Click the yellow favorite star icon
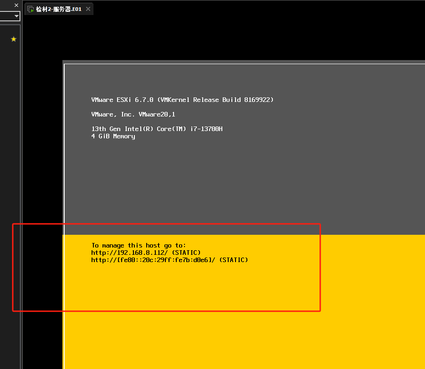This screenshot has height=369, width=425. 14,40
